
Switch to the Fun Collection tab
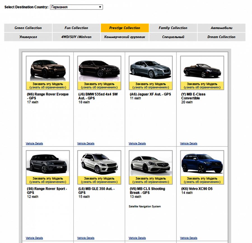[76, 28]
